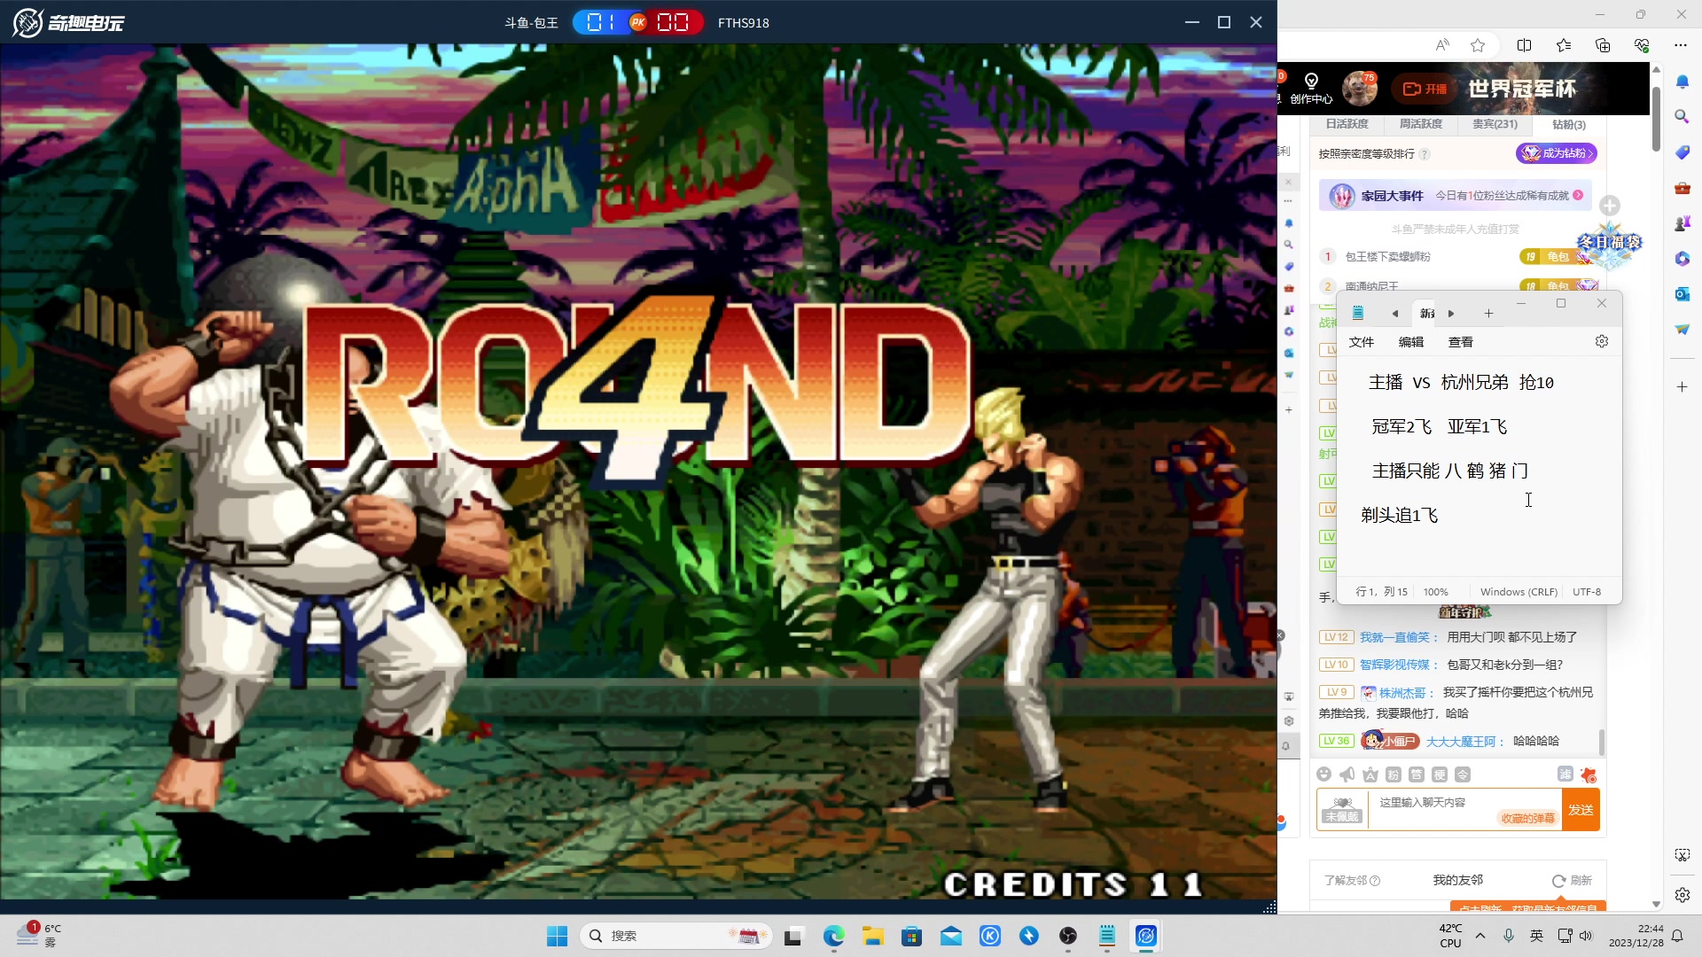This screenshot has height=957, width=1702.
Task: Add a new tab in Notepad
Action: click(x=1488, y=314)
